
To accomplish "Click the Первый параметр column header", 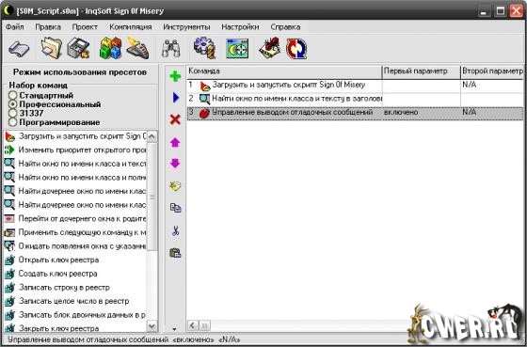I will (422, 71).
